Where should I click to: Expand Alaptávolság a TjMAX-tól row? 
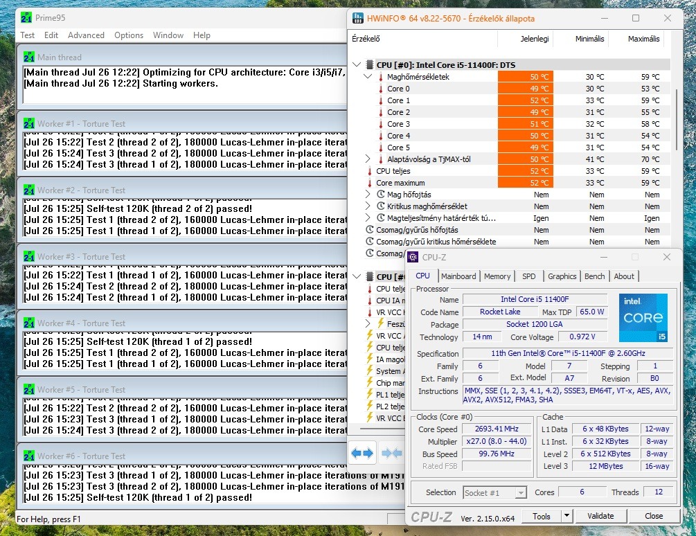(368, 159)
